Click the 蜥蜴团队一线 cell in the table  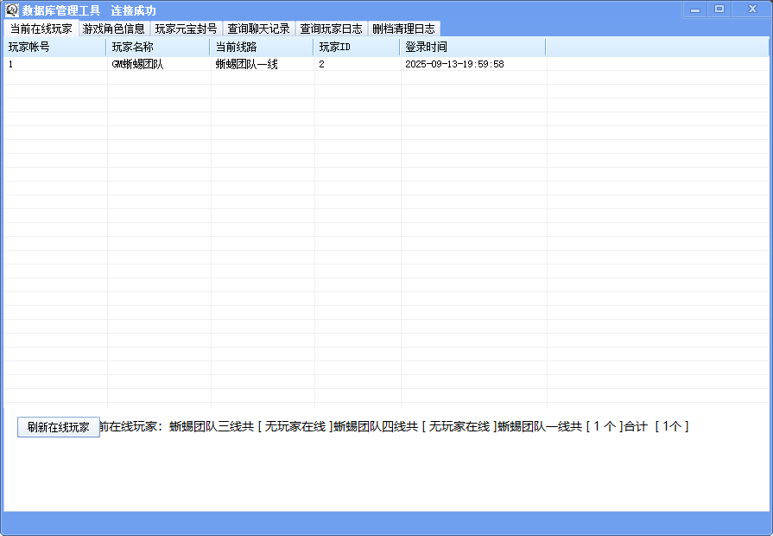(x=246, y=65)
